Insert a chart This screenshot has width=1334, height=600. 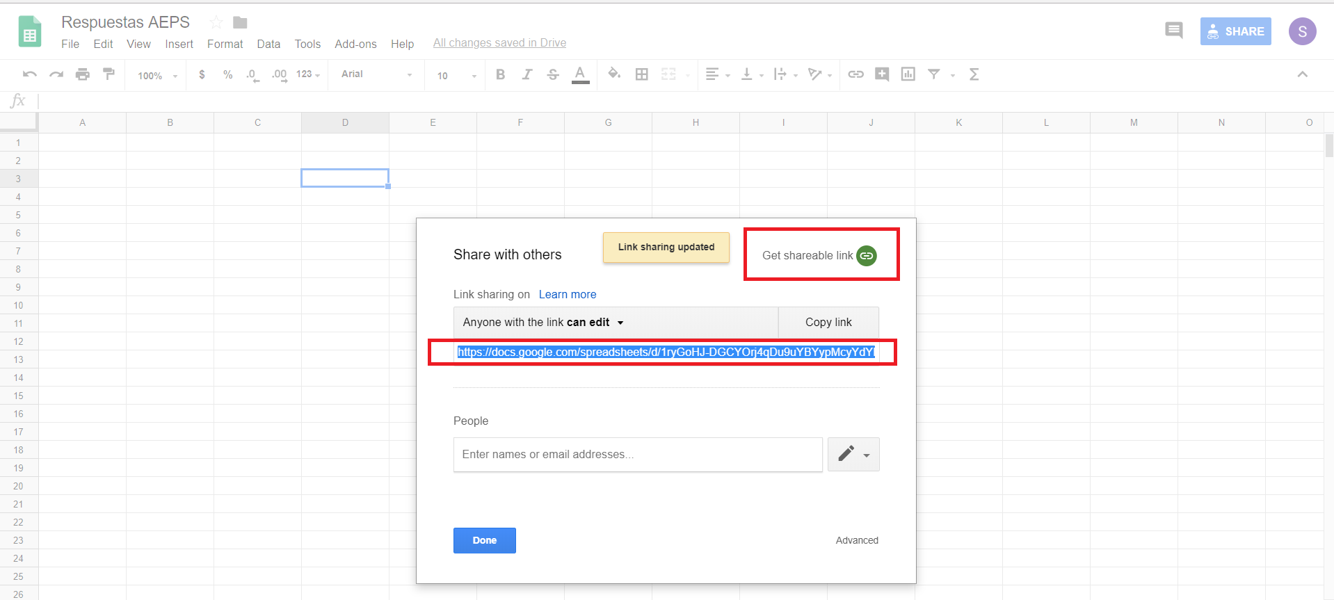[x=908, y=74]
